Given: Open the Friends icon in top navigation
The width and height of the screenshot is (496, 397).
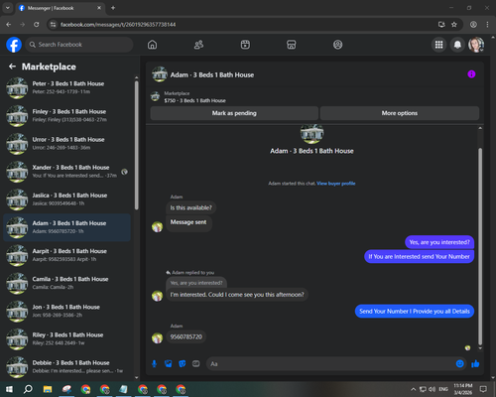Looking at the screenshot, I should (198, 45).
